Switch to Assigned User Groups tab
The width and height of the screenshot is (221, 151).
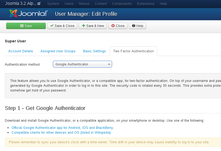[x=58, y=51]
